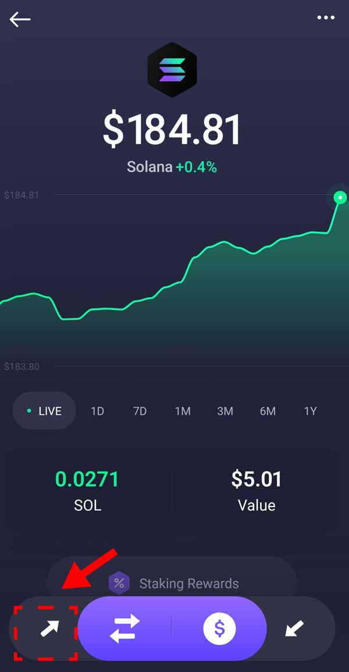Tap the swap exchange arrows icon
Screen dimensions: 349x672
[x=125, y=628]
